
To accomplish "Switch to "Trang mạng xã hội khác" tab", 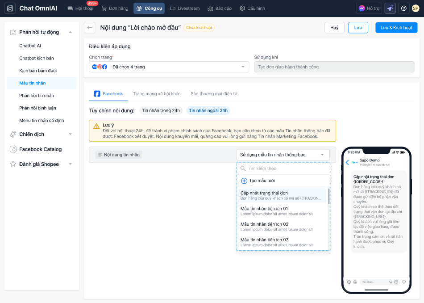I will point(157,94).
